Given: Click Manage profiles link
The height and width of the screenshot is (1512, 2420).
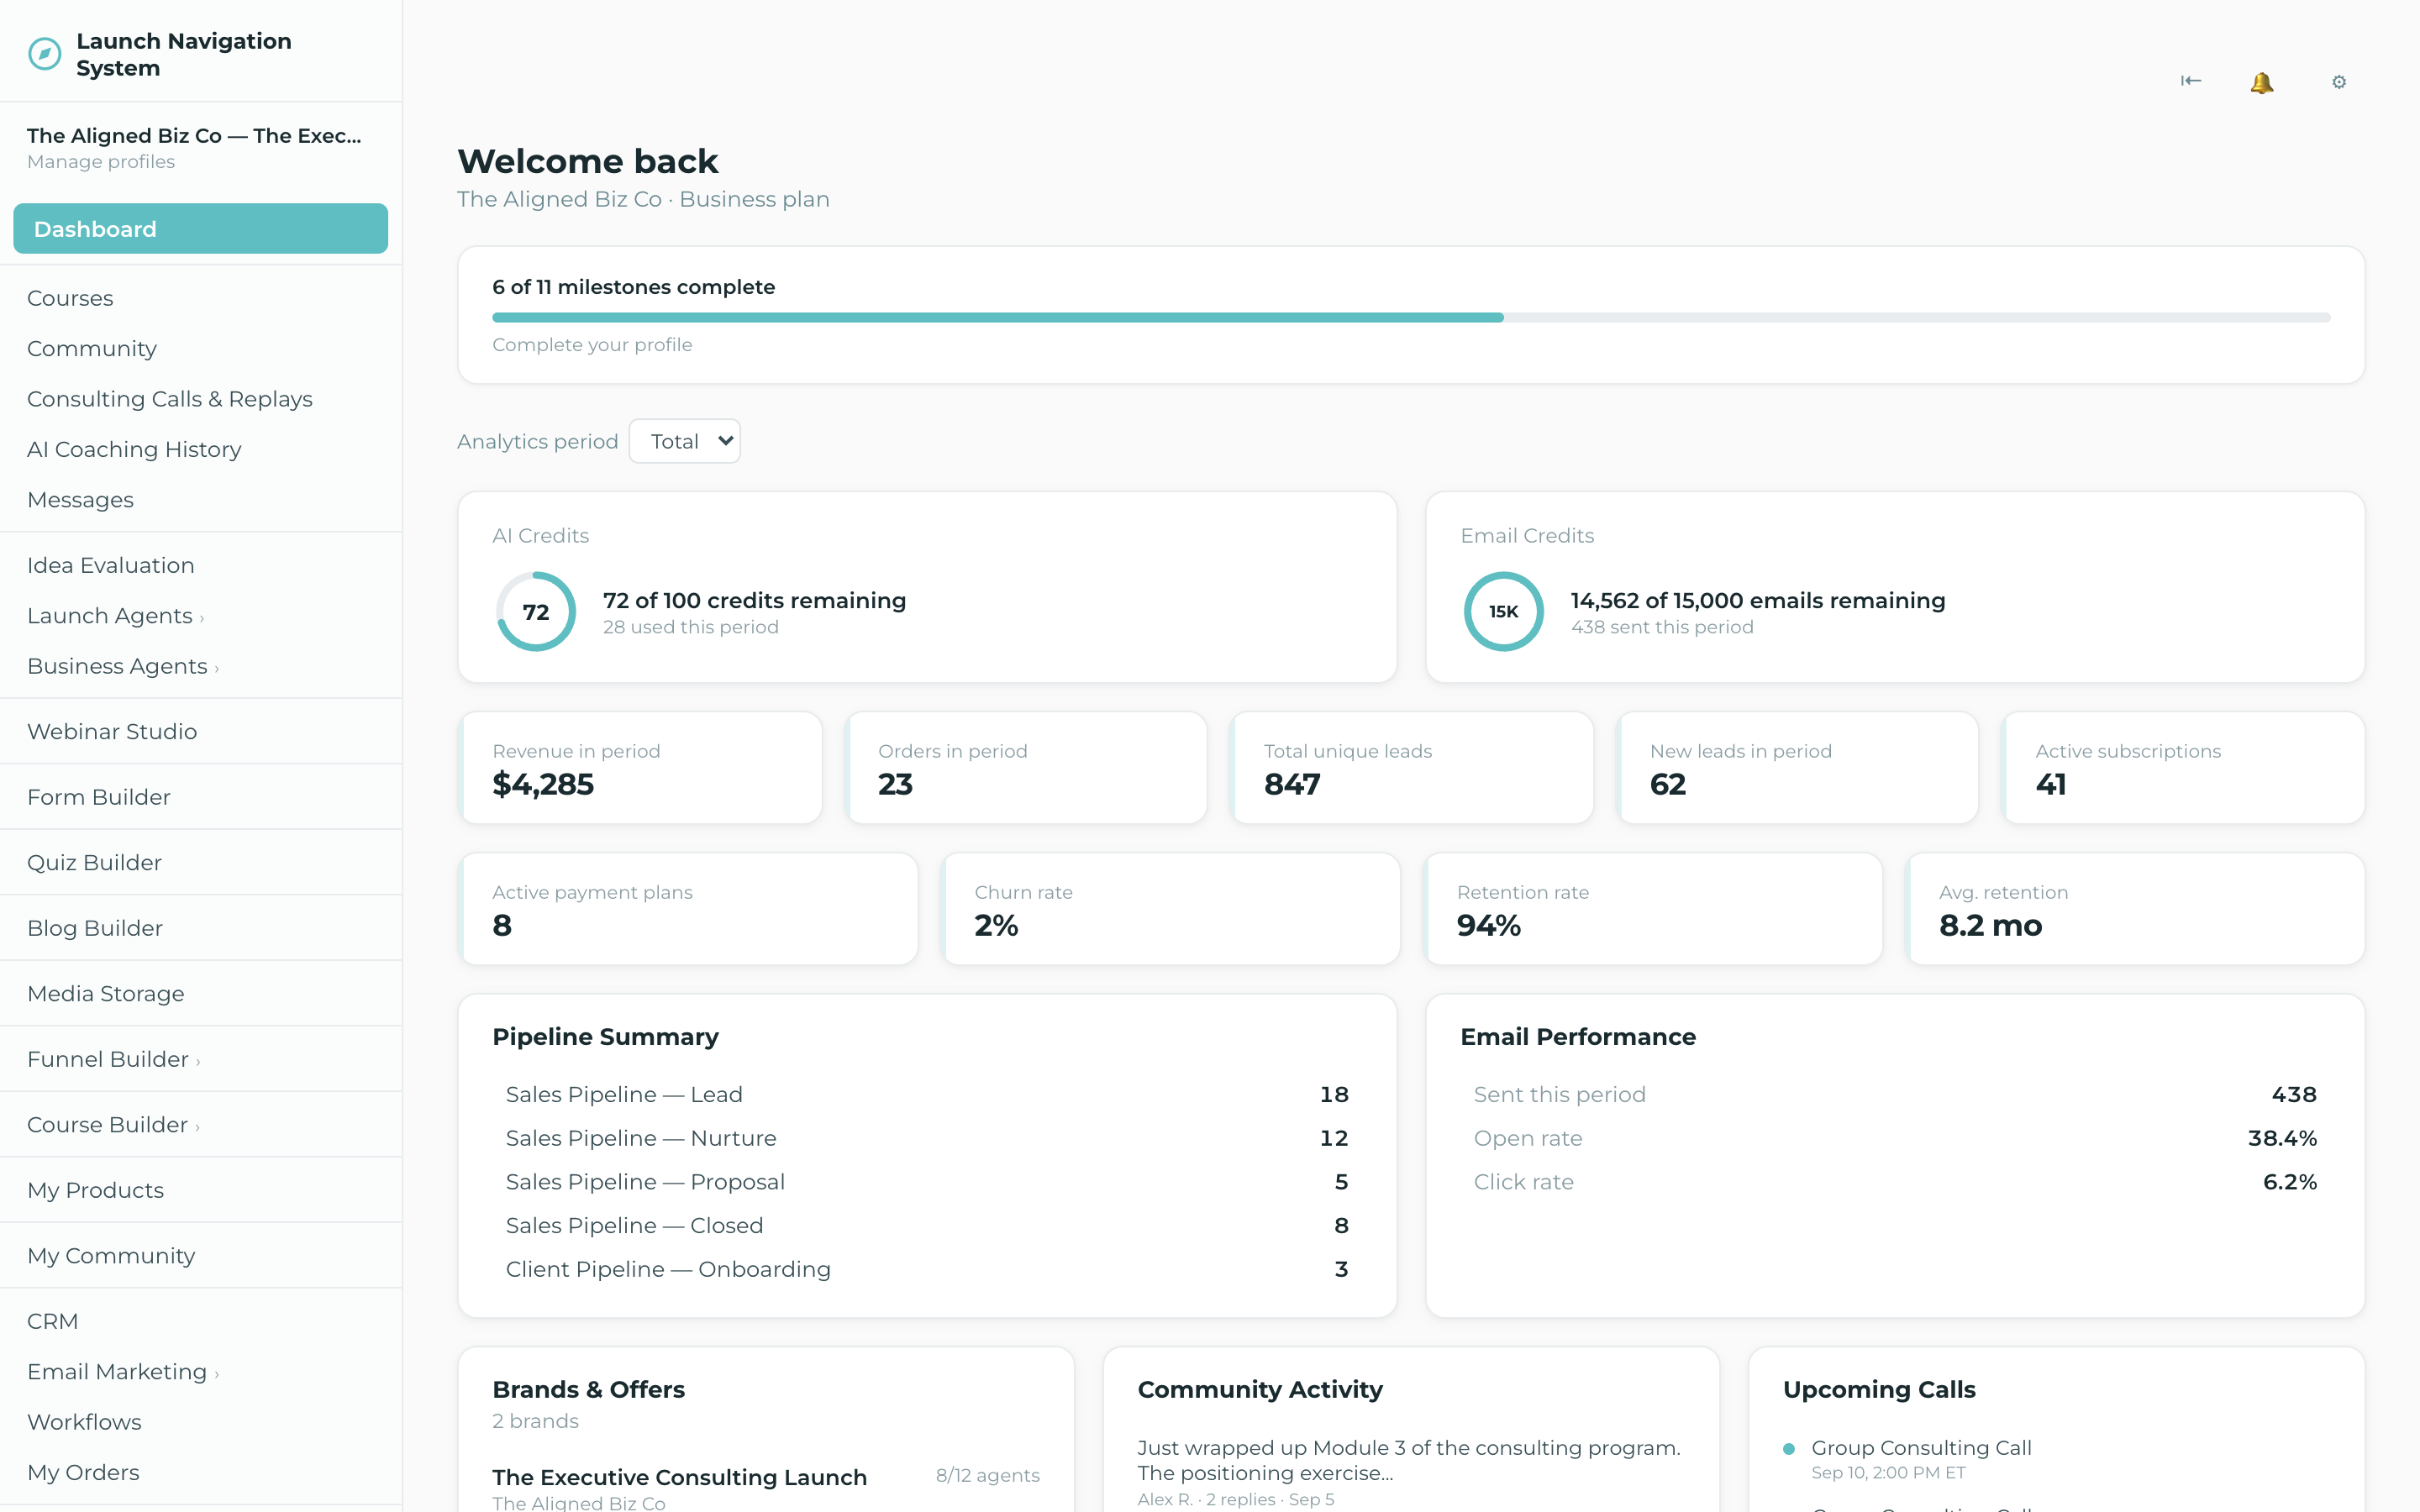Looking at the screenshot, I should click(x=101, y=162).
